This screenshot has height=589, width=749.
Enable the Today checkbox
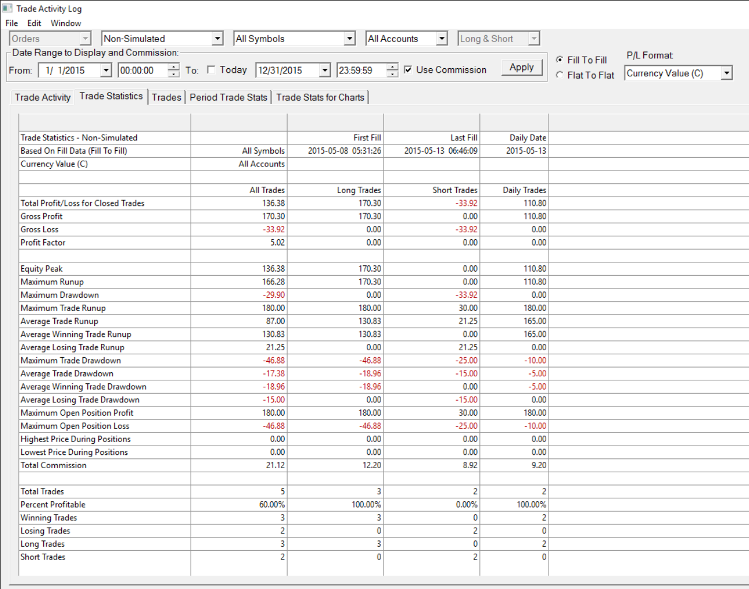[211, 70]
